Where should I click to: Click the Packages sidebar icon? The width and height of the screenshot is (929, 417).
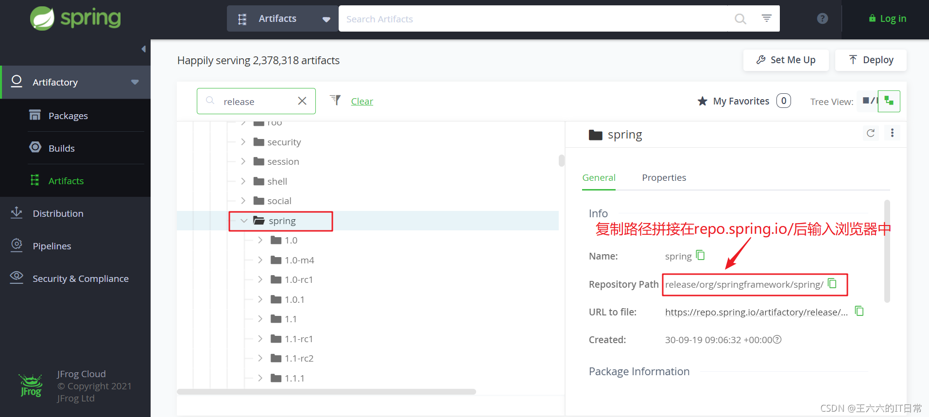tap(35, 115)
